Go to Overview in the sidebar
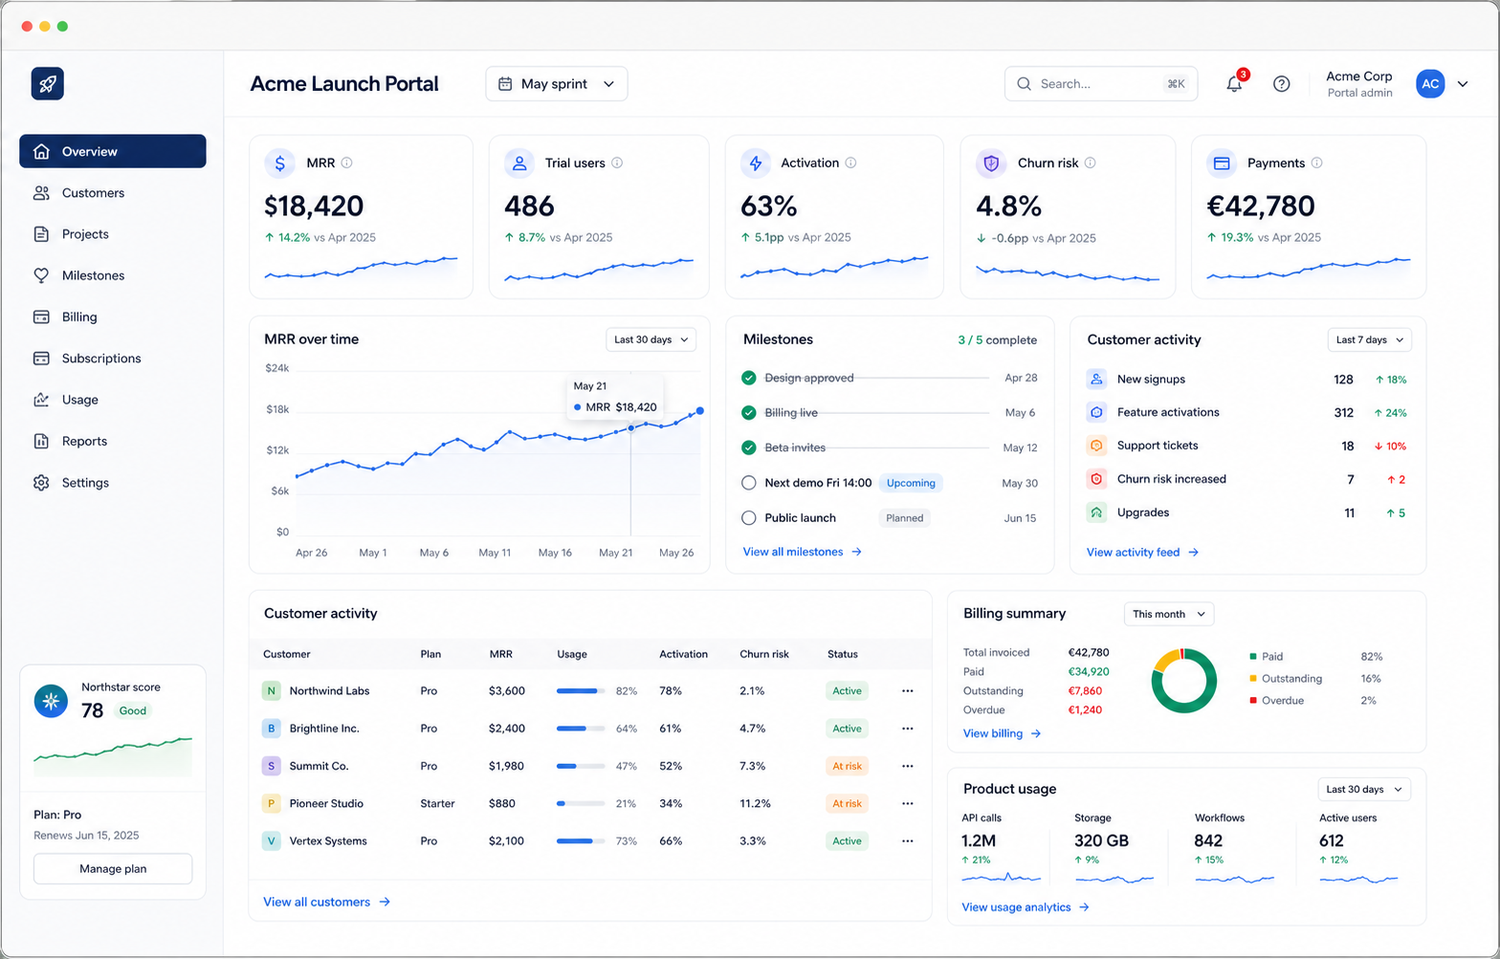The width and height of the screenshot is (1500, 959). click(x=113, y=151)
